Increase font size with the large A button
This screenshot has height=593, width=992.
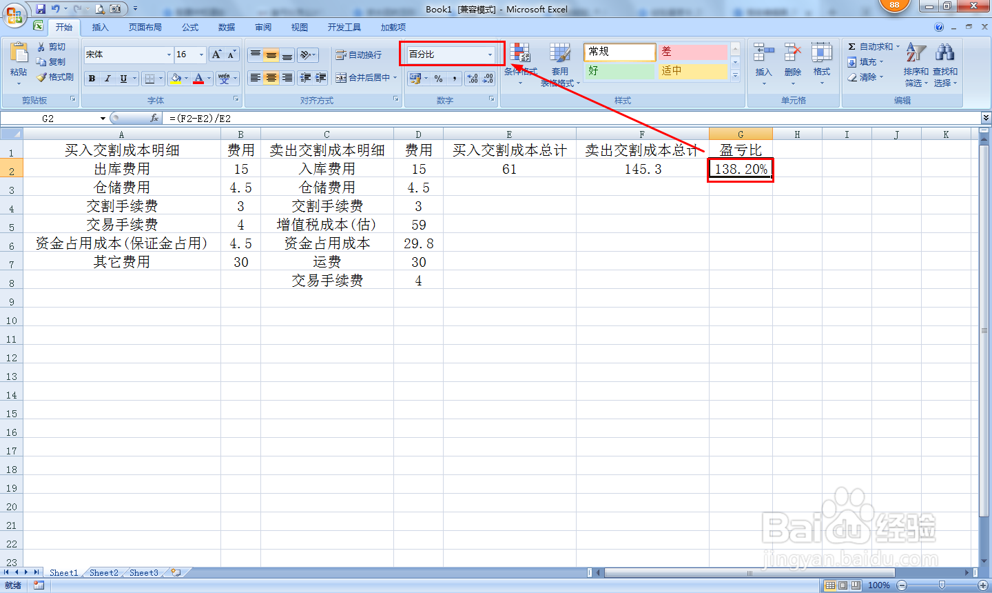(217, 54)
